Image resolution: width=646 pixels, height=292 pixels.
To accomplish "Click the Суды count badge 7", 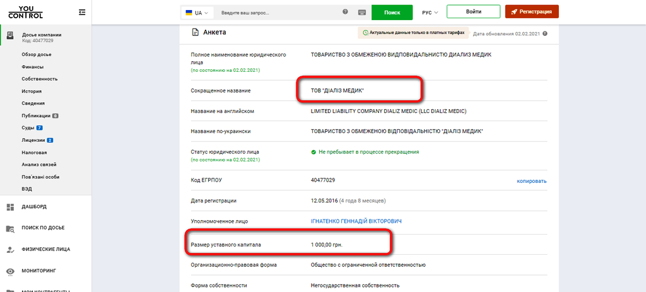I will [x=40, y=128].
